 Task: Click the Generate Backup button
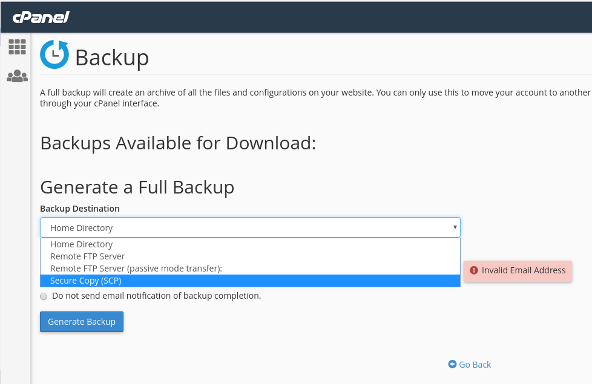tap(81, 322)
